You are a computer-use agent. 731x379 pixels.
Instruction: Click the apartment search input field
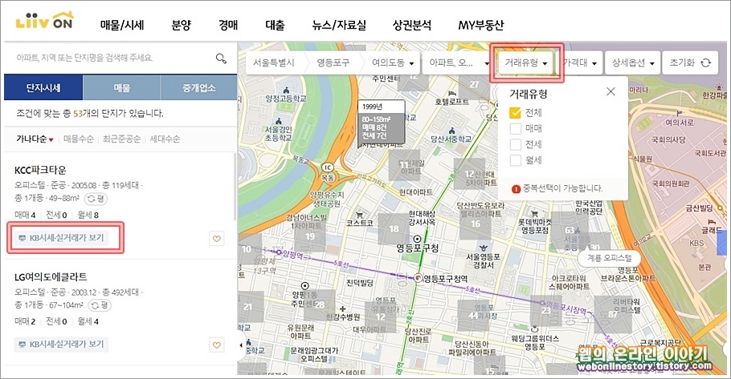(x=112, y=58)
